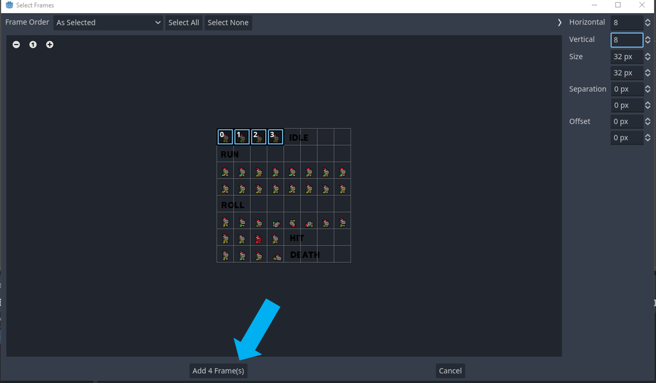Viewport: 656px width, 383px height.
Task: Select first roll sprite frame below ROLL
Action: (225, 221)
